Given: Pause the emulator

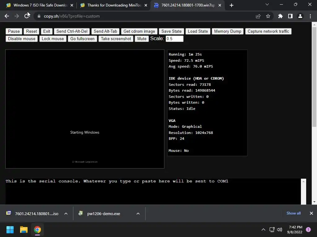Looking at the screenshot, I should [14, 31].
